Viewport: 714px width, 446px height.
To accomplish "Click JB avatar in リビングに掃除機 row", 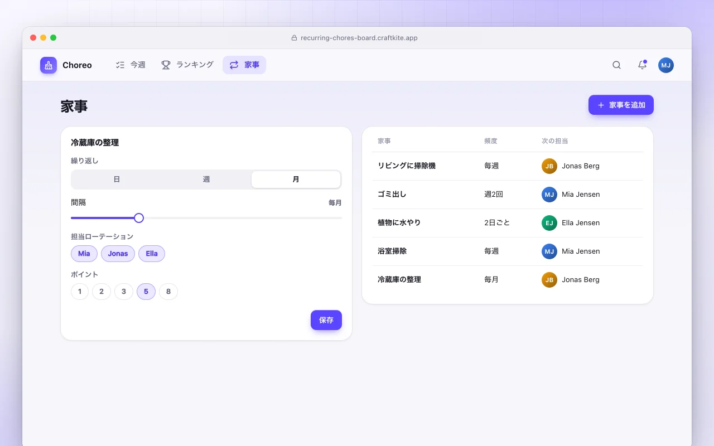I will click(x=549, y=166).
